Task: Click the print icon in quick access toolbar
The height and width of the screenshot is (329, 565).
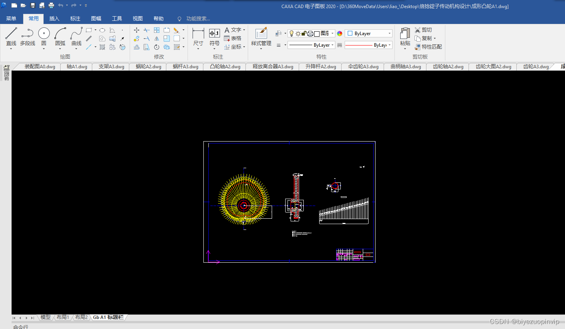Action: point(51,5)
